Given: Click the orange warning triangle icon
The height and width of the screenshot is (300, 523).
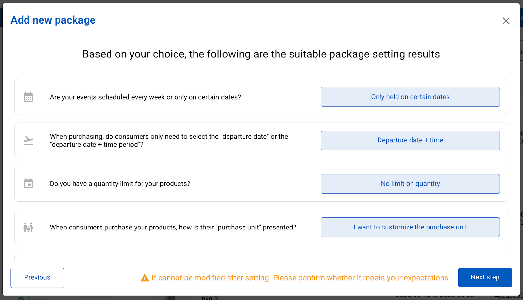Looking at the screenshot, I should [144, 278].
